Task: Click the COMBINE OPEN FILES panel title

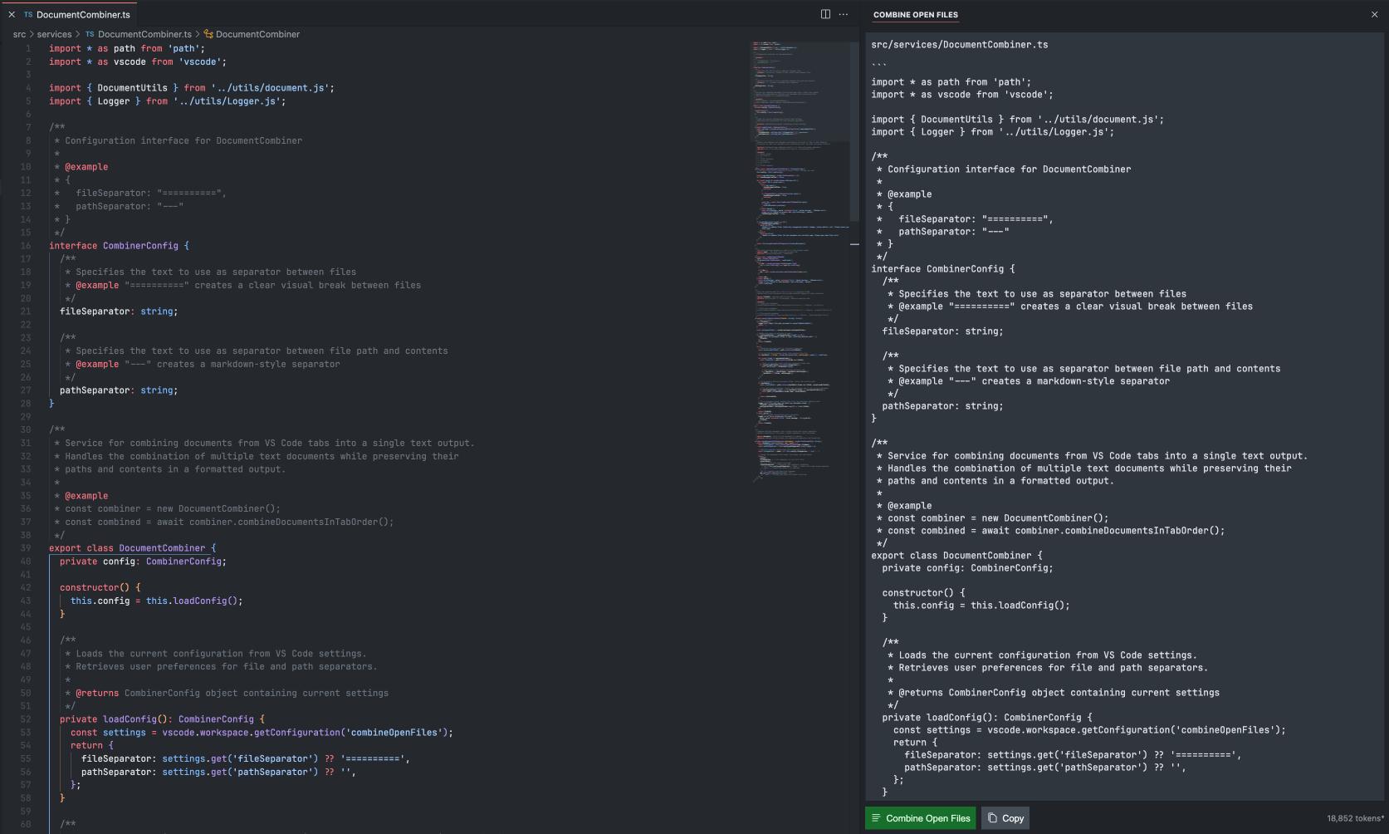Action: (916, 14)
